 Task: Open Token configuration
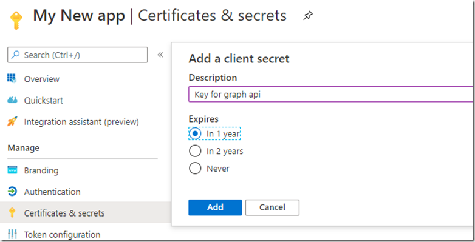[62, 235]
